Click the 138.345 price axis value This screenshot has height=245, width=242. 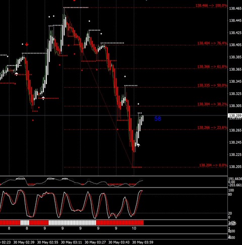pyautogui.click(x=235, y=82)
